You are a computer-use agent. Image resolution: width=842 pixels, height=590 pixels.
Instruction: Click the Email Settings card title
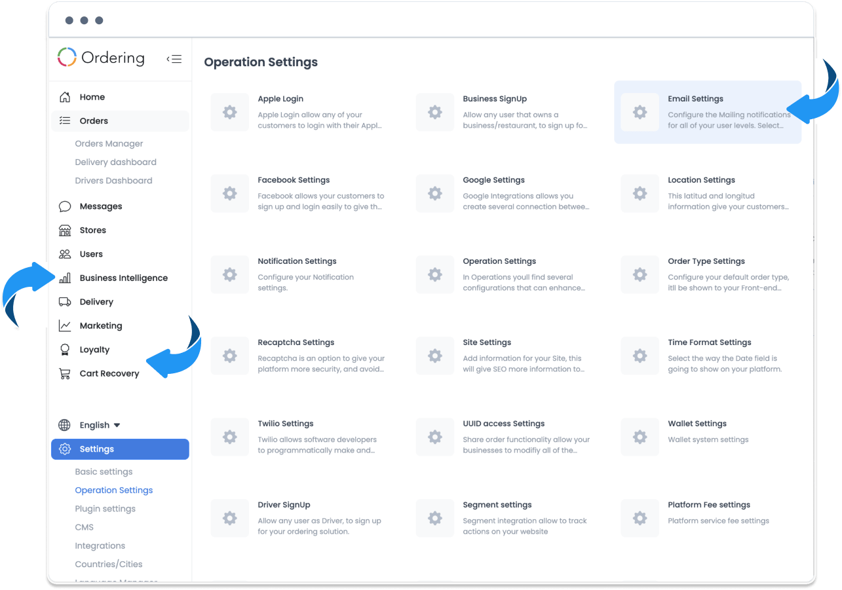[695, 99]
